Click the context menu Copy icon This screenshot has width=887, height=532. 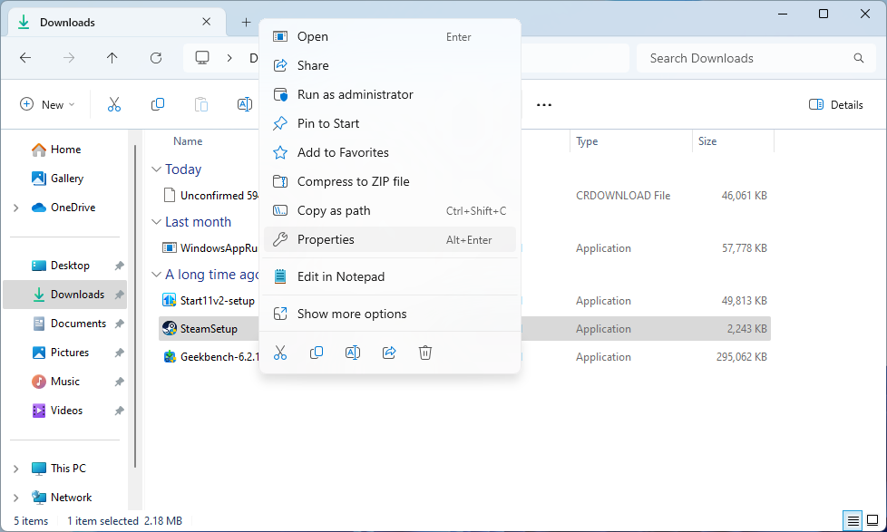click(x=317, y=353)
